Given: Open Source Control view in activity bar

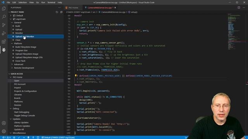Looking at the screenshot, I should 4,25.
